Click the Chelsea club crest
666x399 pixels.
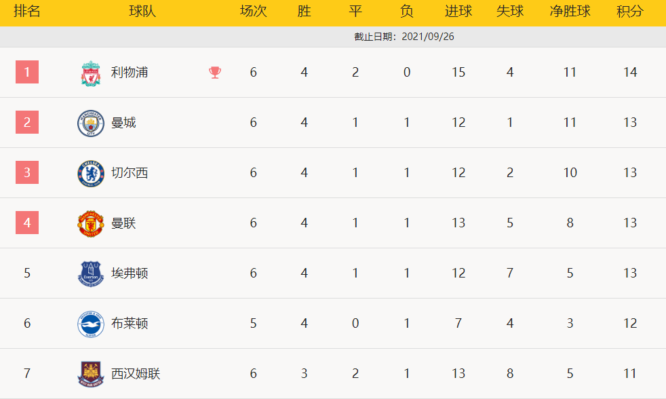pyautogui.click(x=90, y=173)
